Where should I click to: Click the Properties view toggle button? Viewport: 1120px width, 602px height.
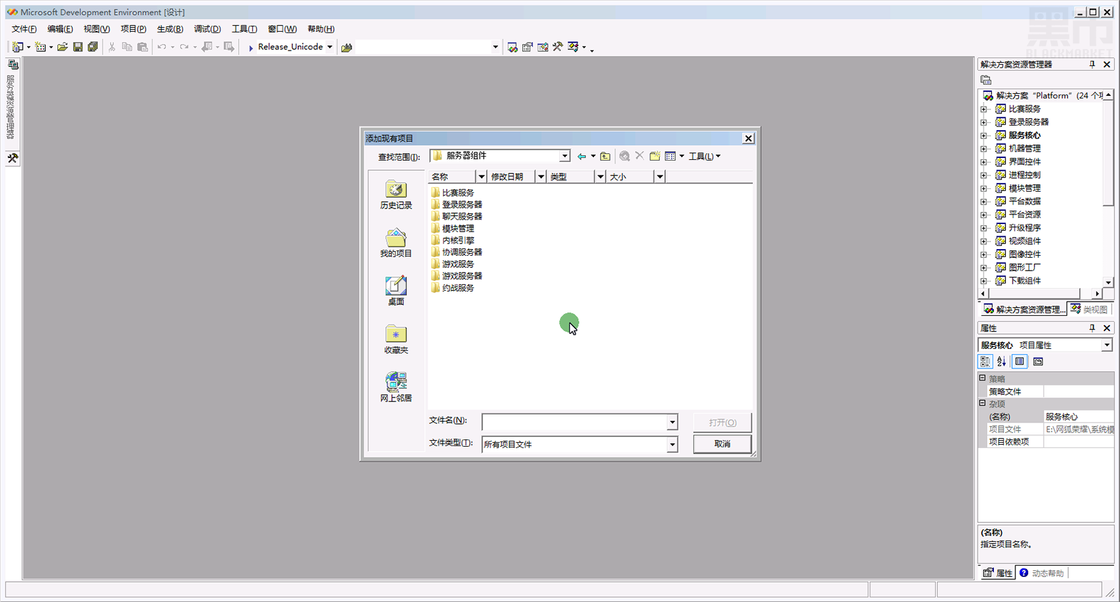click(x=1019, y=362)
